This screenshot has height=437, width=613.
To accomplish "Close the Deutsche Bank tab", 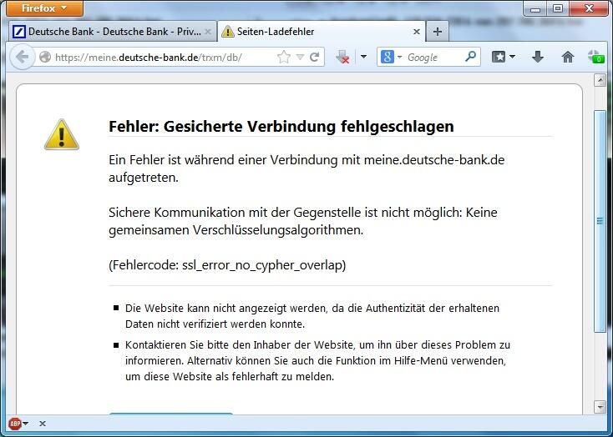I will tap(208, 32).
